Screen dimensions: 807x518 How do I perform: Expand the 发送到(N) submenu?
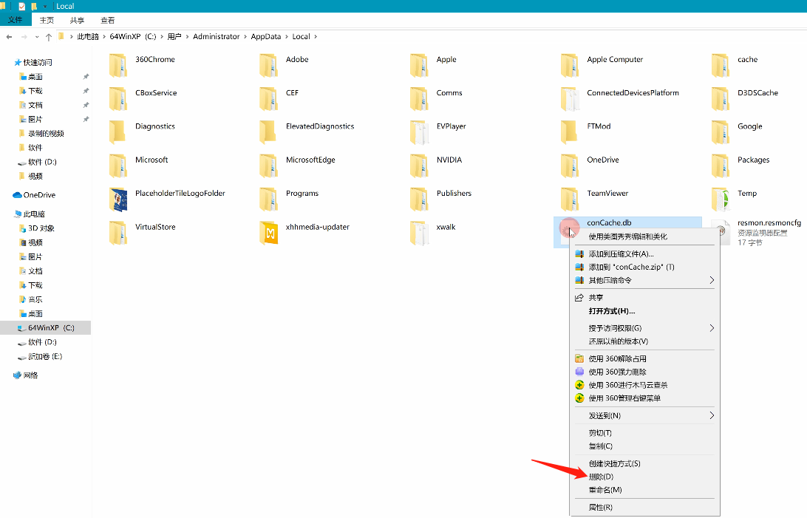[x=644, y=415]
